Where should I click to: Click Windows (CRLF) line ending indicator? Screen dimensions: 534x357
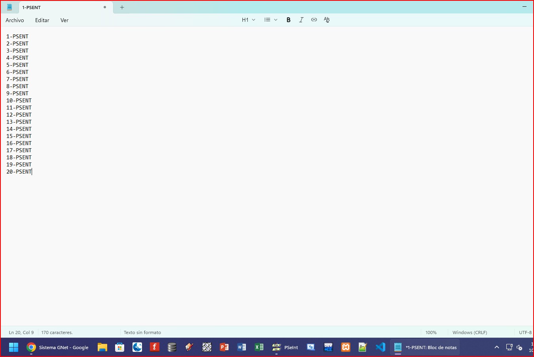click(470, 332)
